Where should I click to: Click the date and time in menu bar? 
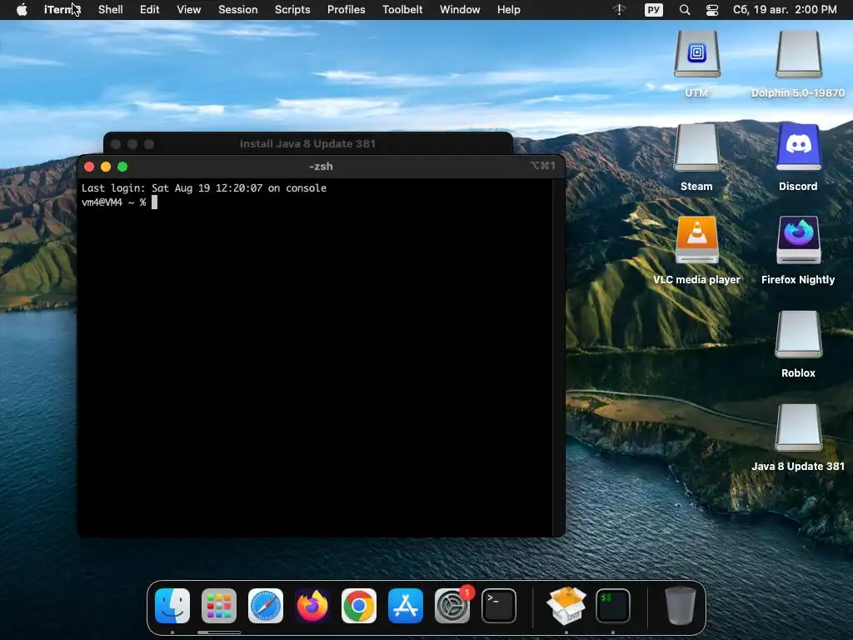coord(785,10)
